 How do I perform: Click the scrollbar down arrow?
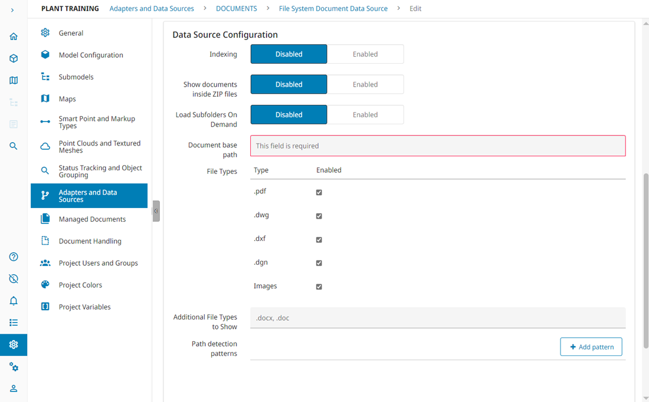pyautogui.click(x=645, y=398)
